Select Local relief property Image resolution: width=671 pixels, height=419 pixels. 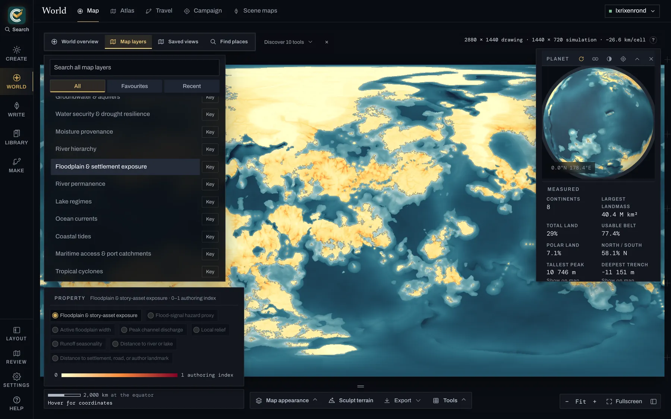point(210,330)
